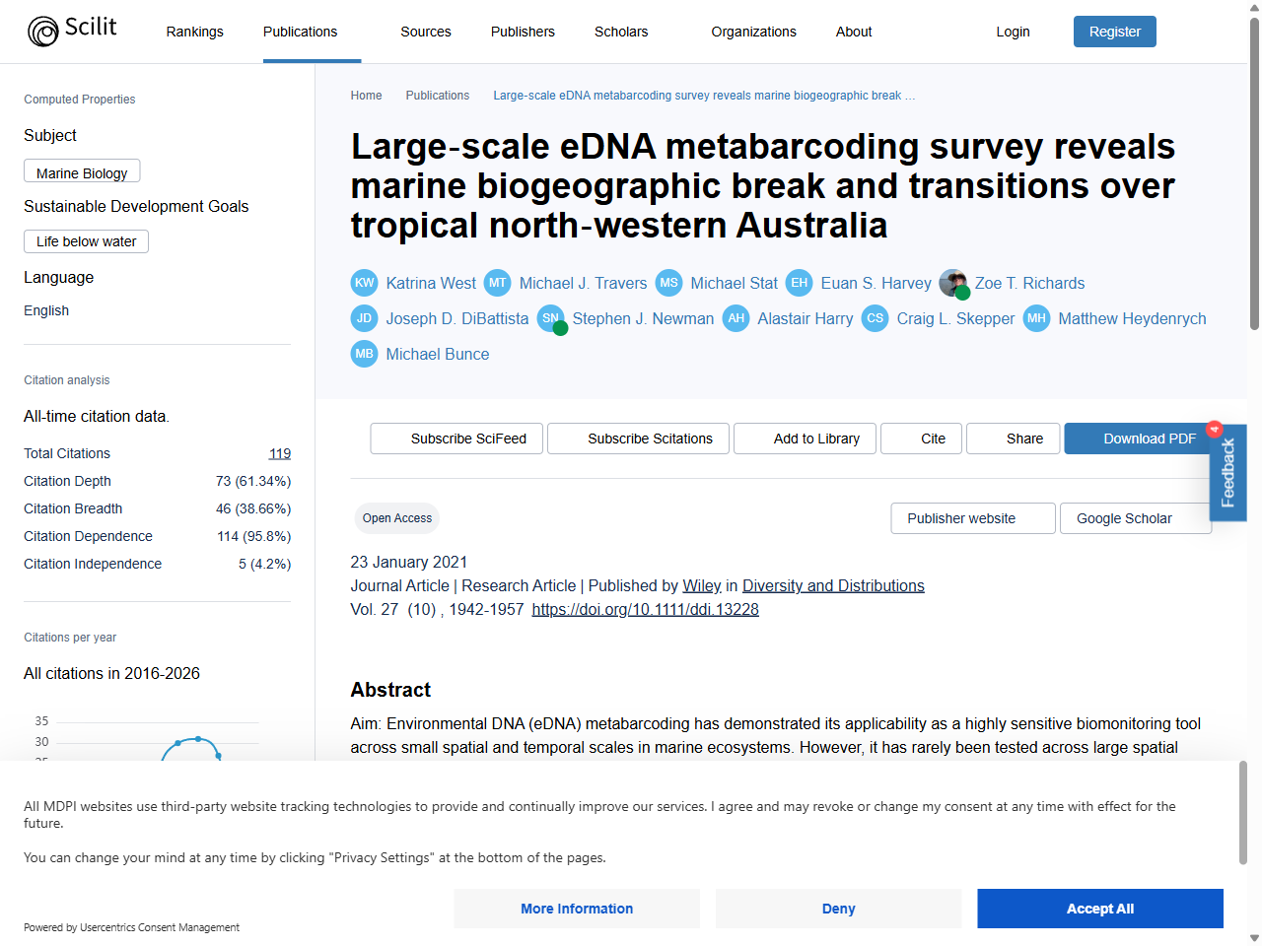This screenshot has height=946, width=1262.
Task: Click Katrina West's KW avatar badge
Action: (365, 283)
